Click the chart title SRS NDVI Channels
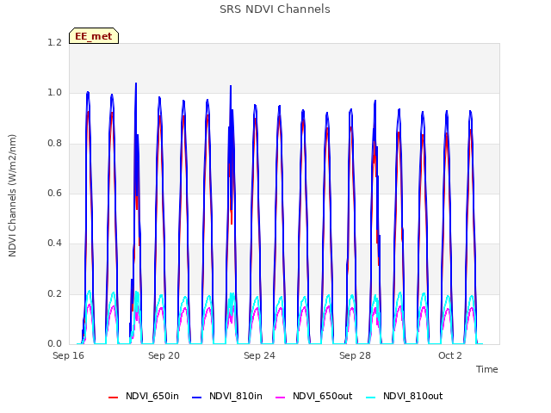 coord(275,9)
